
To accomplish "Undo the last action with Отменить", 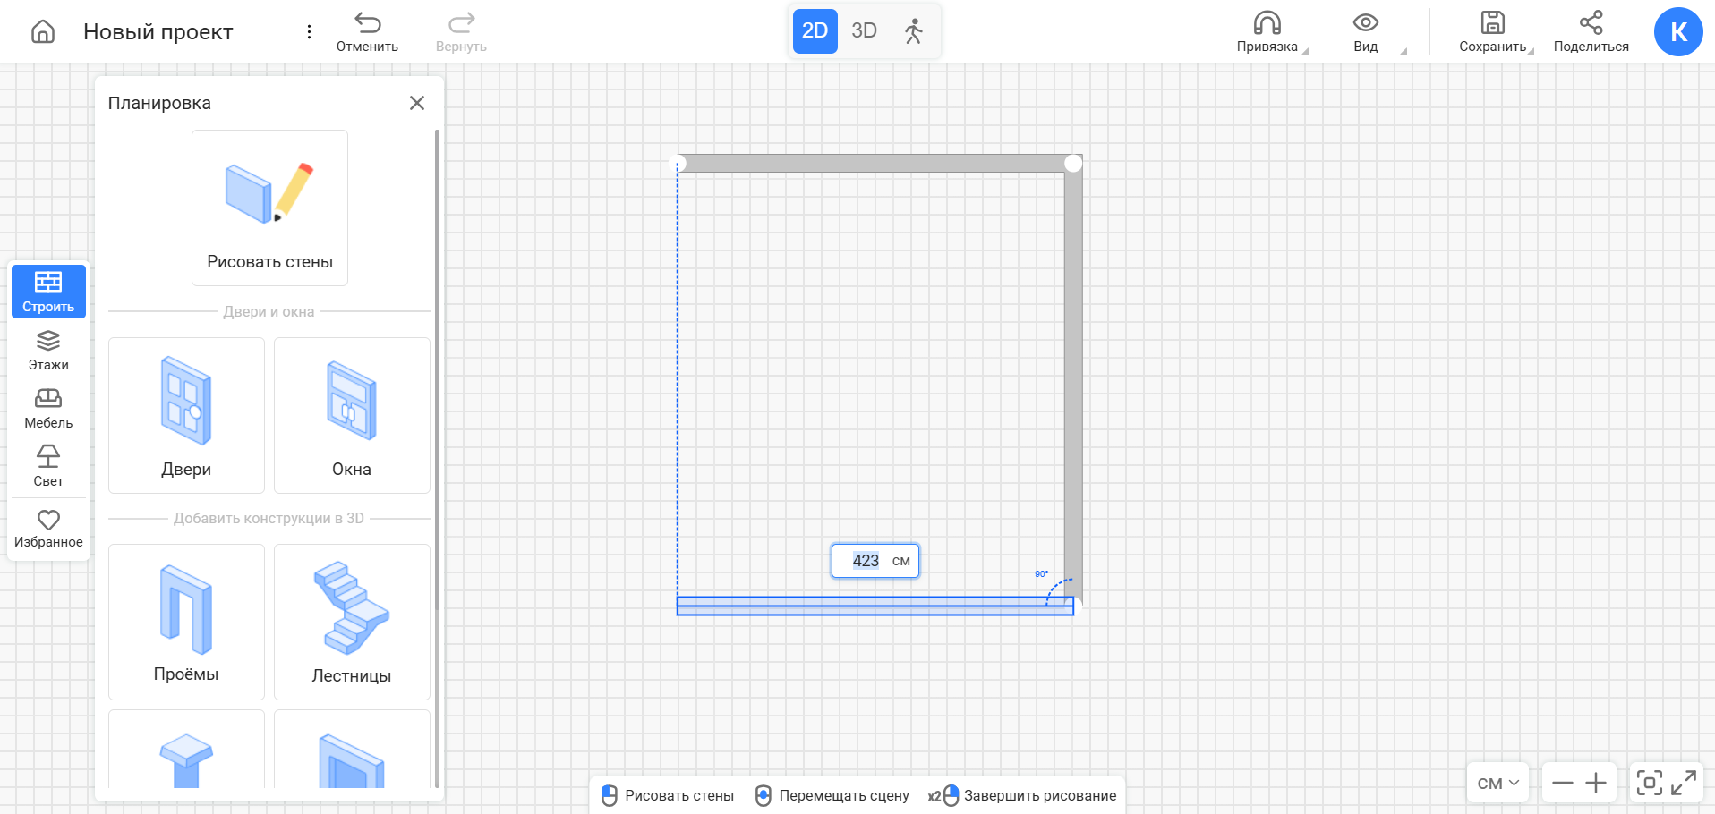I will click(x=367, y=32).
